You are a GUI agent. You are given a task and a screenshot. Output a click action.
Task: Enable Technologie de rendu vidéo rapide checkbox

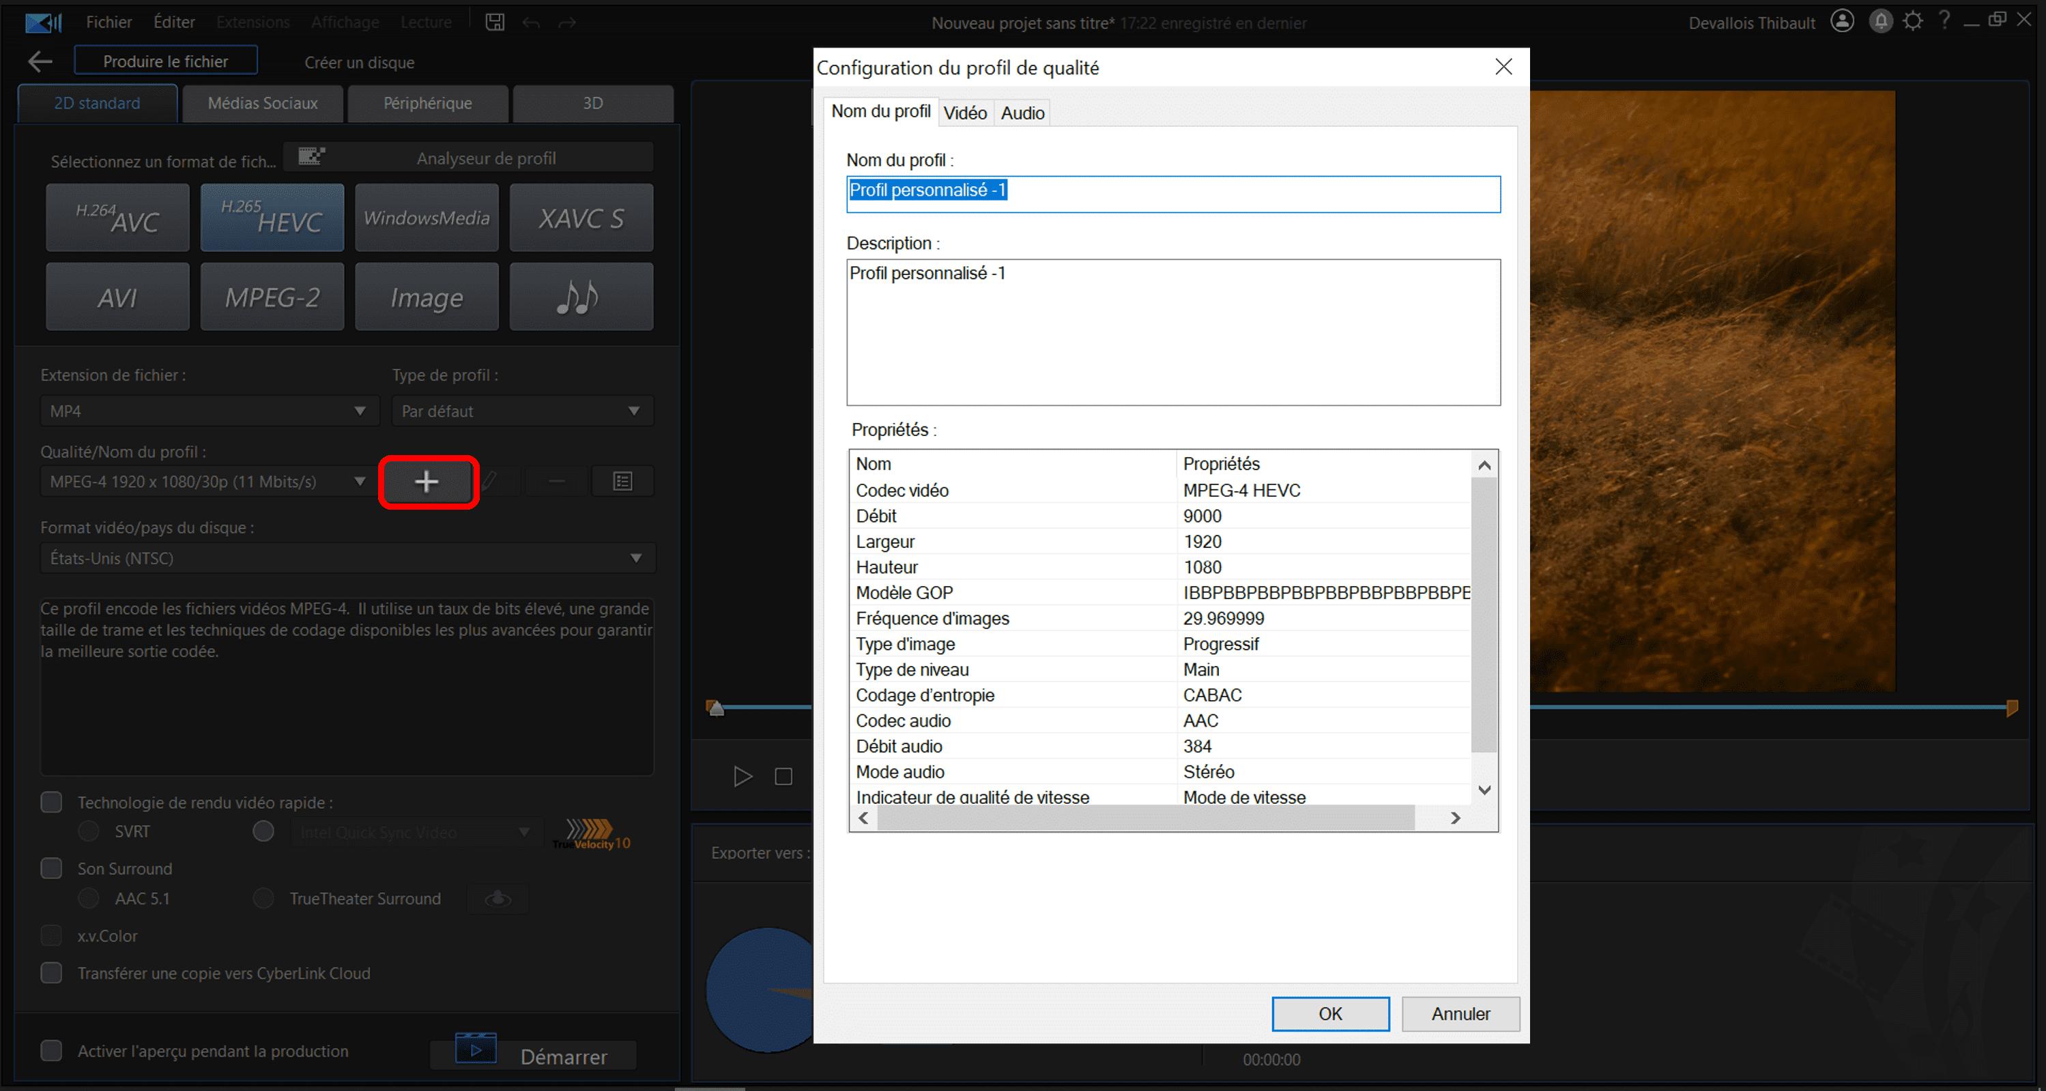[52, 802]
